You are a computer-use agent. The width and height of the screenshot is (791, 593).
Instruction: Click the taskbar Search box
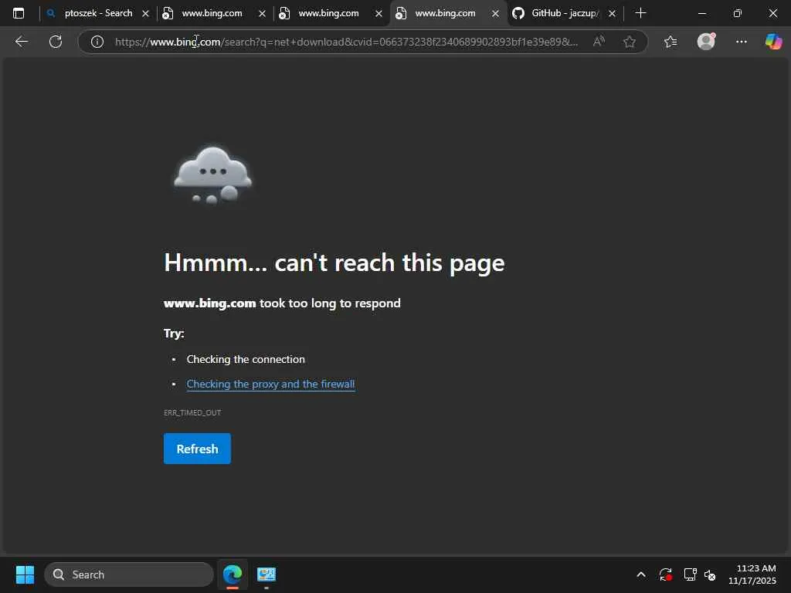pos(129,574)
